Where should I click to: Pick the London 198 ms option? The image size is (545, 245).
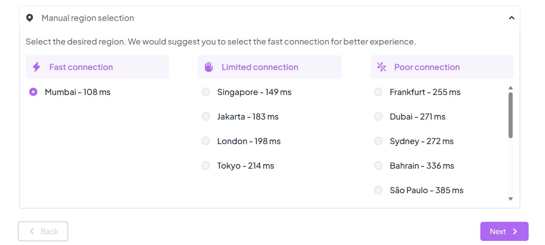pos(206,141)
